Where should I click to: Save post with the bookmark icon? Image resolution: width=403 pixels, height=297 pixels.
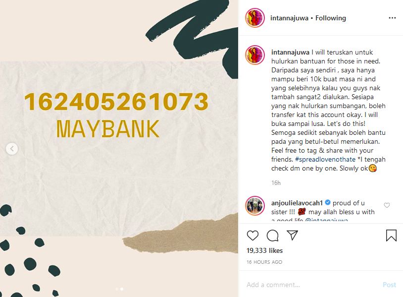(x=391, y=235)
